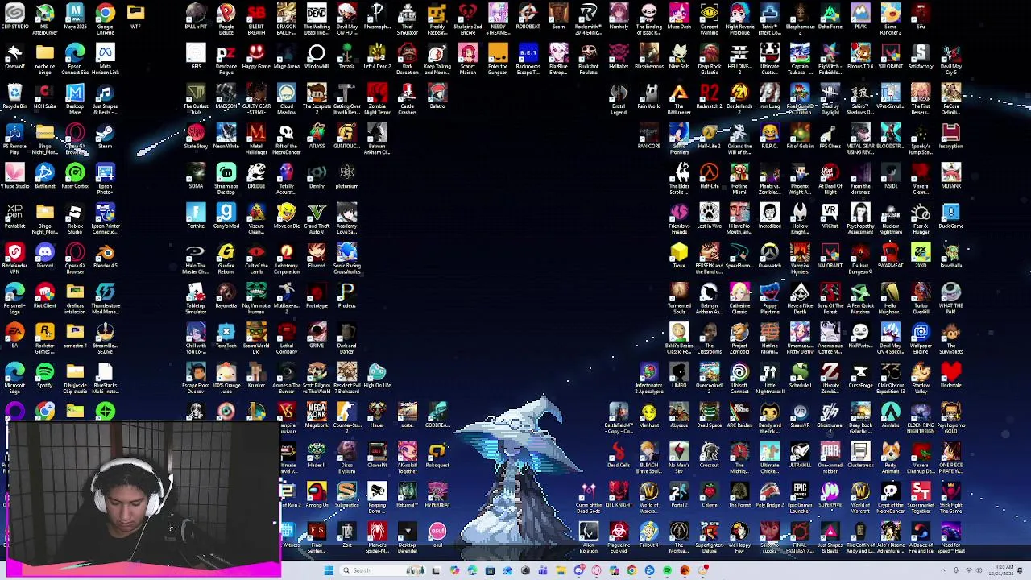Select the Meta Horizon Link shortcut
This screenshot has height=580, width=1031.
point(106,60)
